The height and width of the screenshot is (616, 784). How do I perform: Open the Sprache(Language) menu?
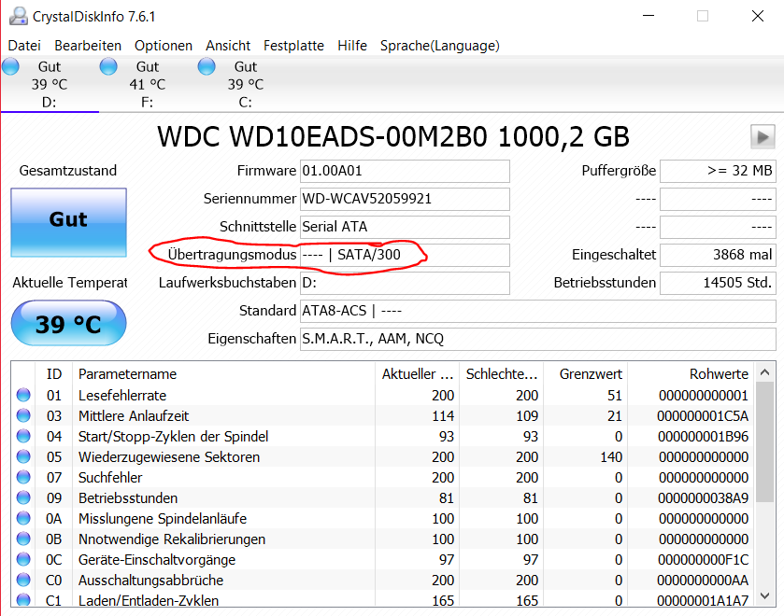[x=439, y=46]
